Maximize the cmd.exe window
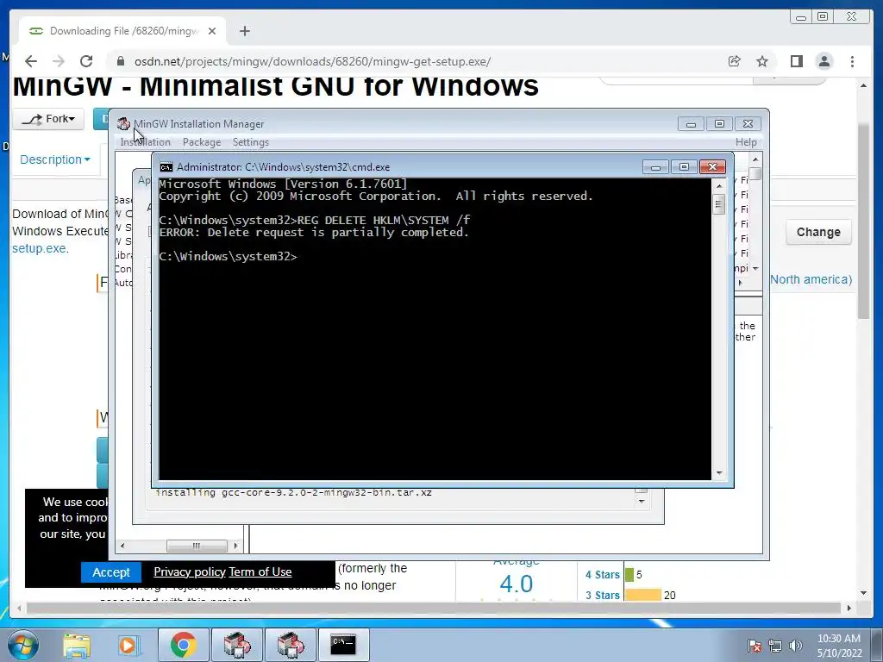Screen dimensions: 883x662 point(684,166)
